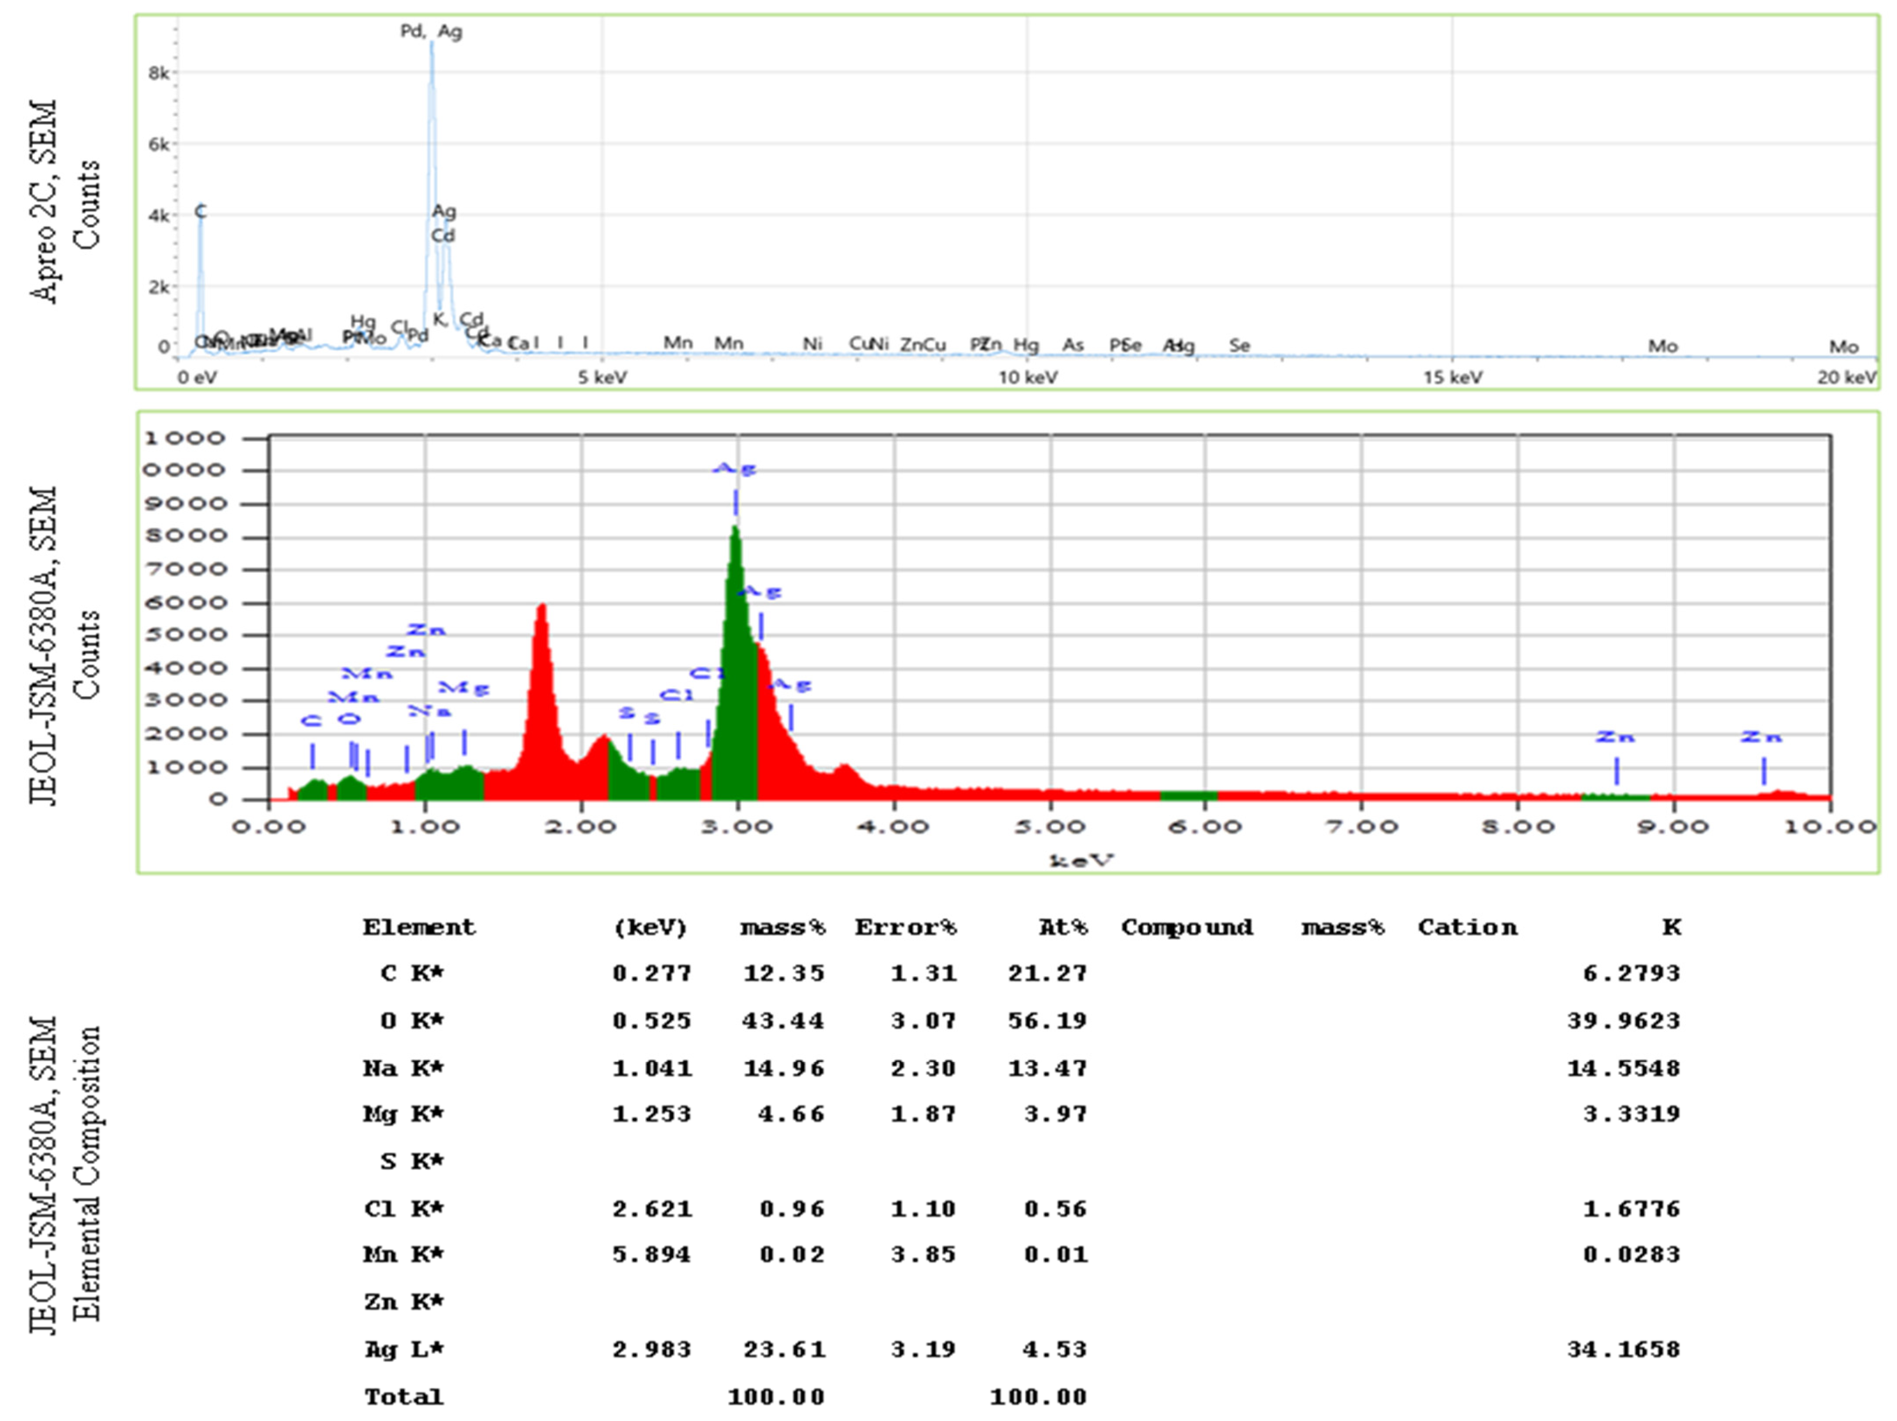Select the blue "Na" label in JEOL spectrum
This screenshot has width=1897, height=1421.
coord(429,711)
